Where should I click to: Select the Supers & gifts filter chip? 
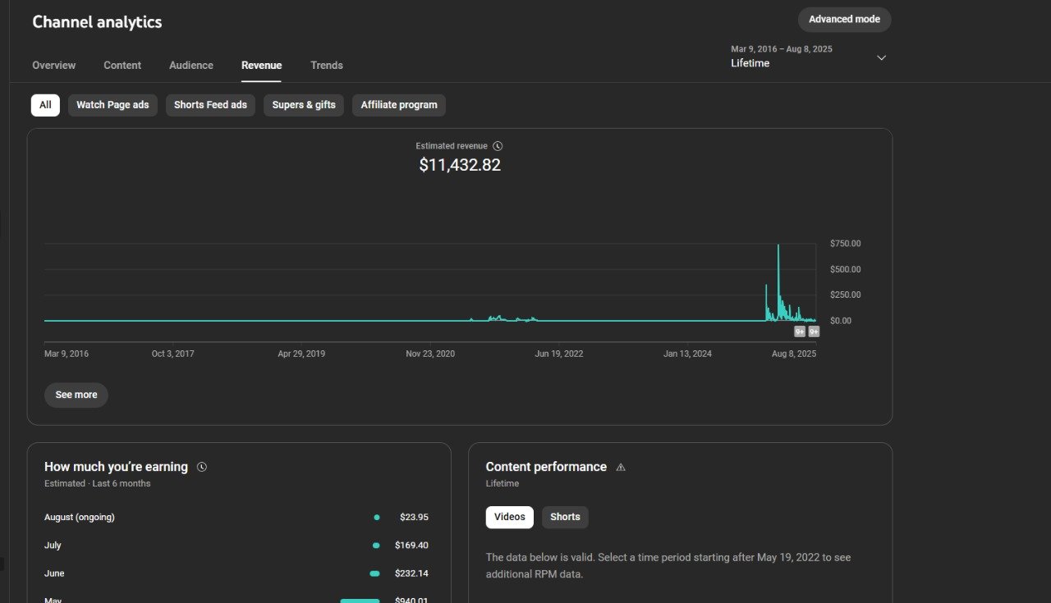(x=304, y=105)
